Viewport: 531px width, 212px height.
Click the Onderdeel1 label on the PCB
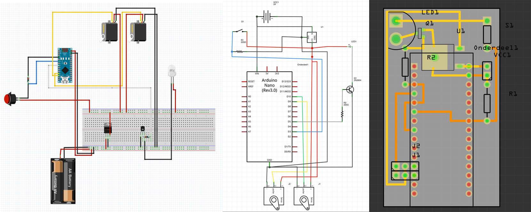pos(496,48)
